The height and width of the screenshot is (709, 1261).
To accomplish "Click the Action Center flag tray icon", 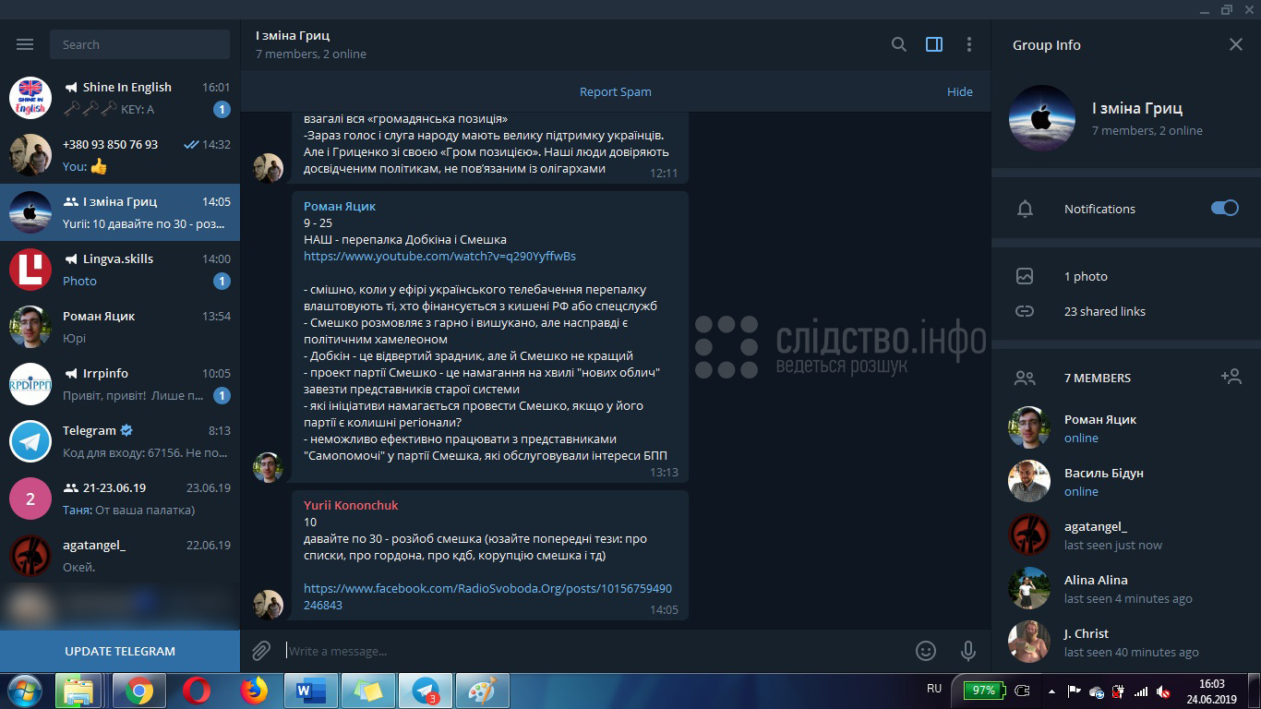I will [1074, 691].
